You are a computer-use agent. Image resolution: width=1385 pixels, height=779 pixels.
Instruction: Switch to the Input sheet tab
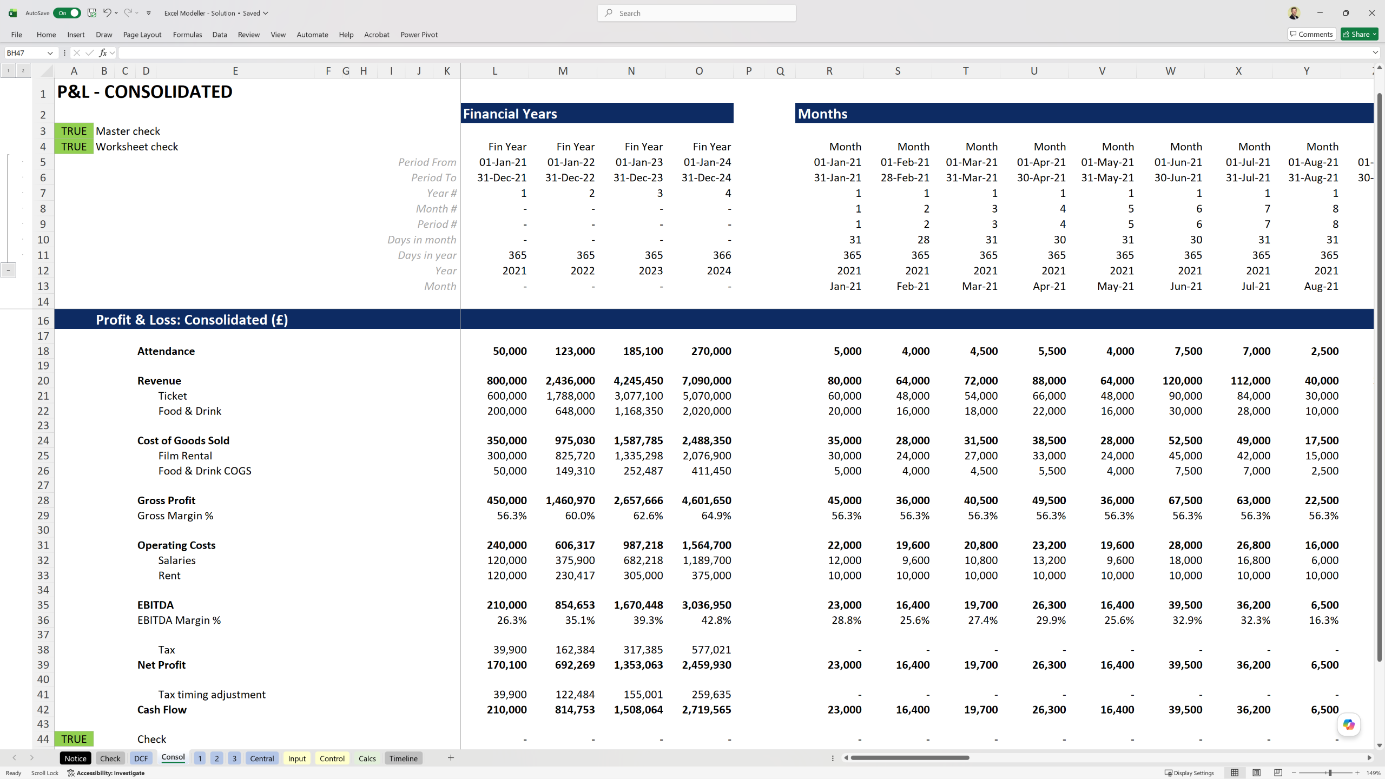click(297, 758)
